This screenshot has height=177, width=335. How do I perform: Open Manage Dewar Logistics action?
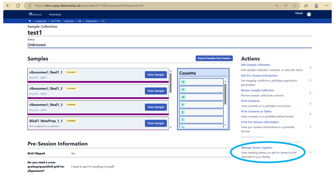click(x=257, y=147)
